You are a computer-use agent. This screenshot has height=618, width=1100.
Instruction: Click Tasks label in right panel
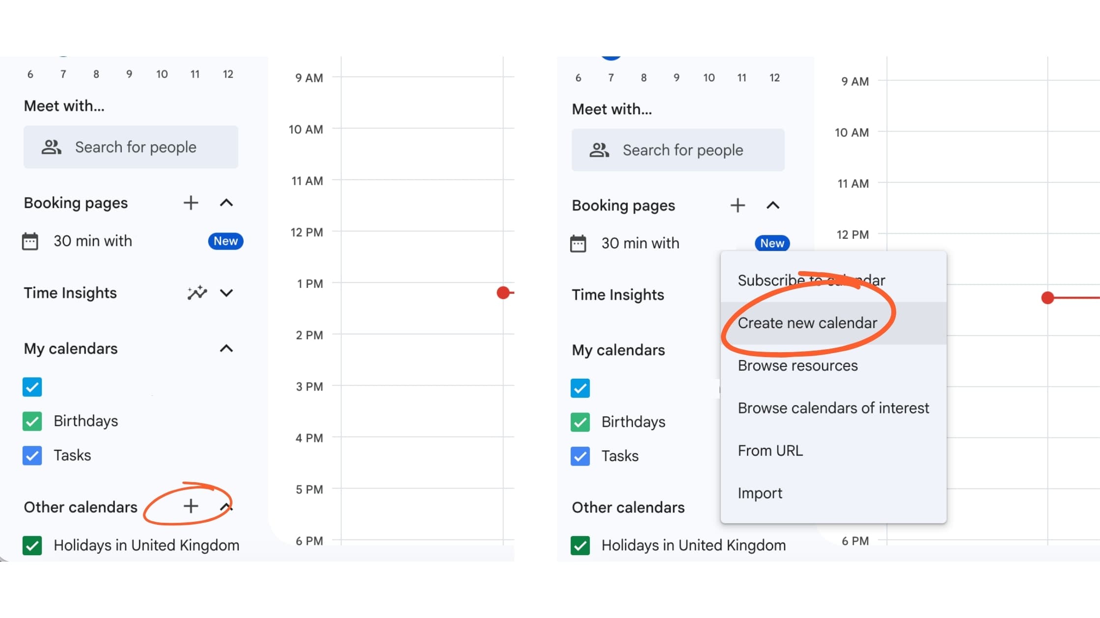click(620, 456)
